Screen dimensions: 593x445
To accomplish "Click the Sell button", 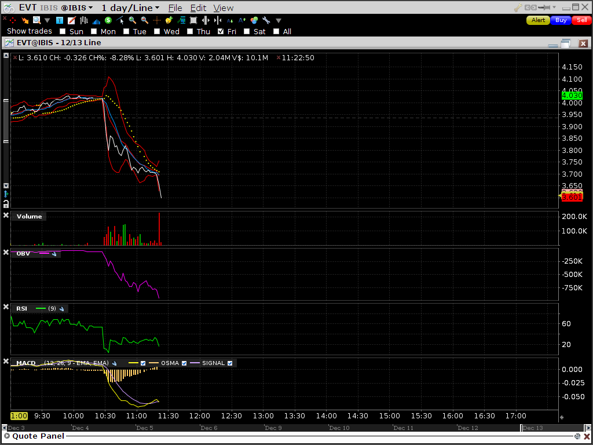I will click(x=581, y=20).
